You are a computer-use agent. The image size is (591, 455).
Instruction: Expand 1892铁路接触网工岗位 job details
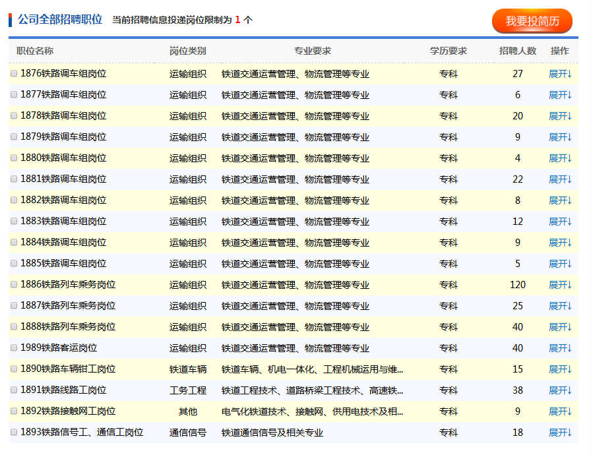point(560,411)
